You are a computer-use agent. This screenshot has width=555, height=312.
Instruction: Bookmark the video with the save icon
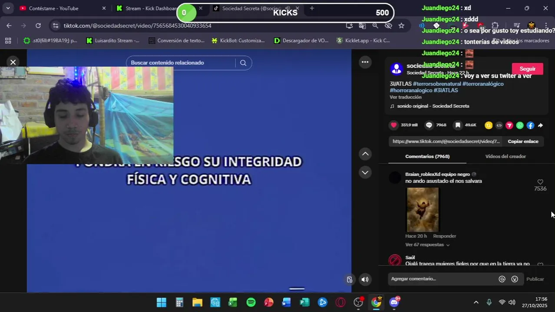458,125
